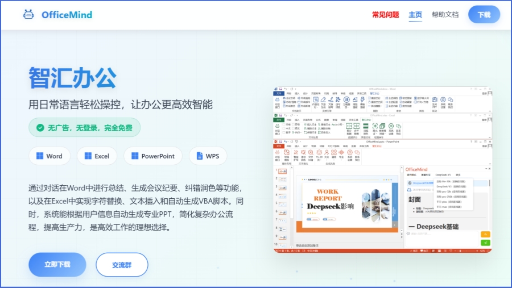The width and height of the screenshot is (512, 288).
Task: Expand the 15-20页 dropdown in PowerPoint ribbon
Action: click(319, 155)
